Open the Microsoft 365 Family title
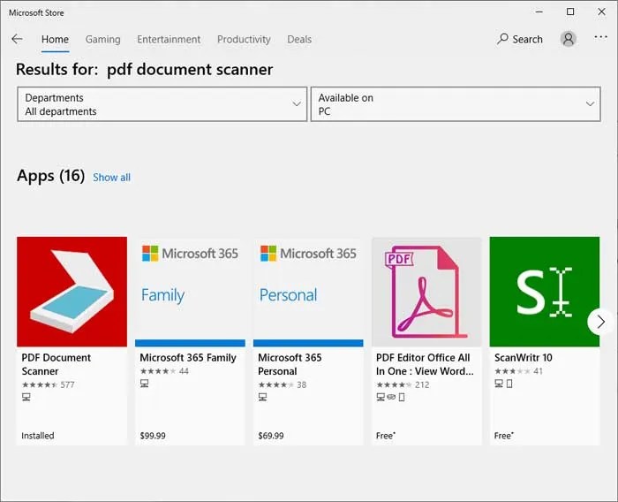The width and height of the screenshot is (618, 502). 188,358
